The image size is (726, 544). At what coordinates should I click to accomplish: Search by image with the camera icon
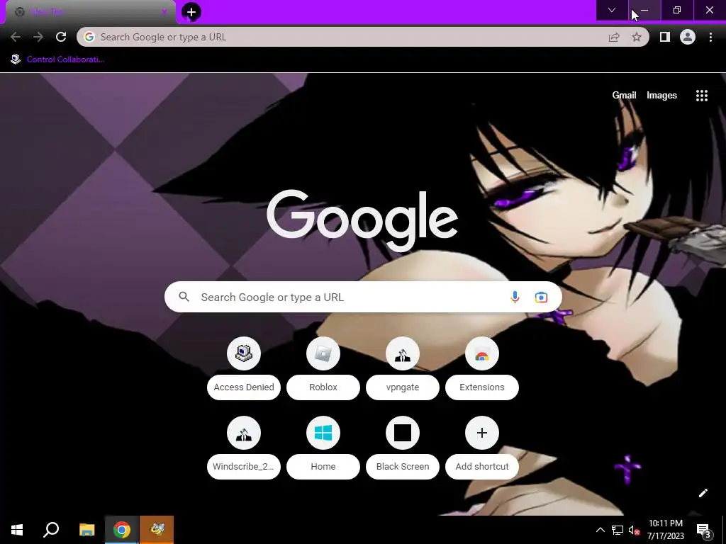[541, 297]
